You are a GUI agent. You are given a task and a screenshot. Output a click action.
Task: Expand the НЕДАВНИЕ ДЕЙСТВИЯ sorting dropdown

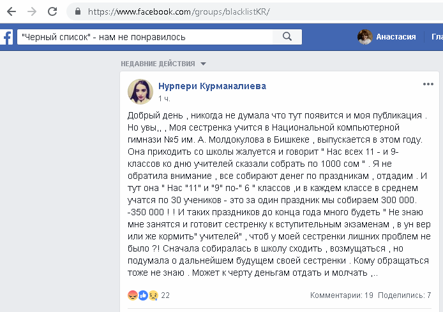coord(203,64)
